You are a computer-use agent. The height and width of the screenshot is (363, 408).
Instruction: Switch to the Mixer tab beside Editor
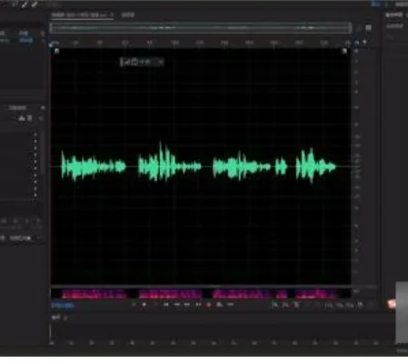tap(127, 15)
